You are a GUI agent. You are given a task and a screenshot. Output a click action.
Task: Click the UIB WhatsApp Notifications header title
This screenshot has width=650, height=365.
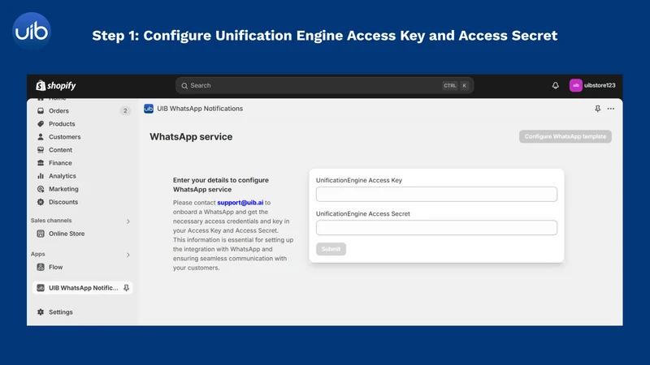200,109
